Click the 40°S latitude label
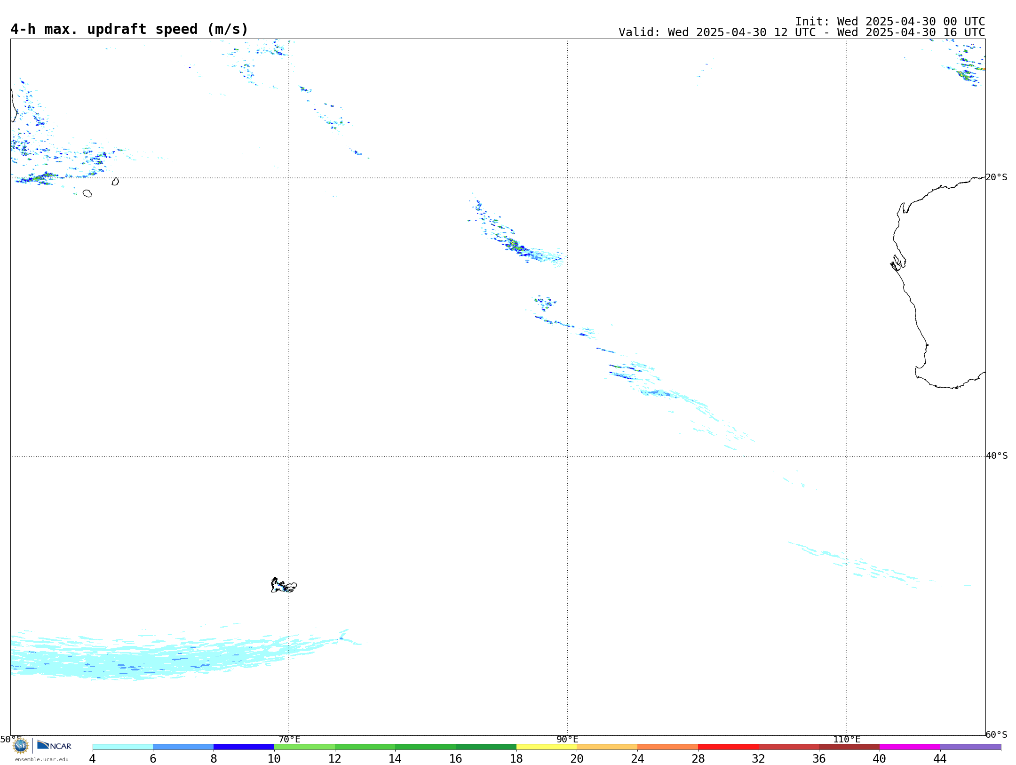This screenshot has width=1016, height=765. [997, 456]
